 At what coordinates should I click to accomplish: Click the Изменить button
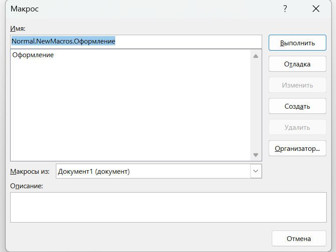coord(297,85)
